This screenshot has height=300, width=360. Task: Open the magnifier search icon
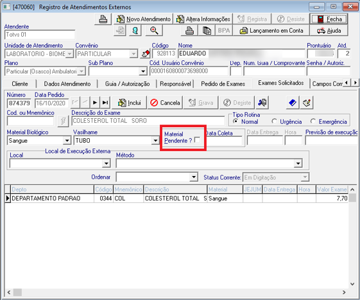154,30
